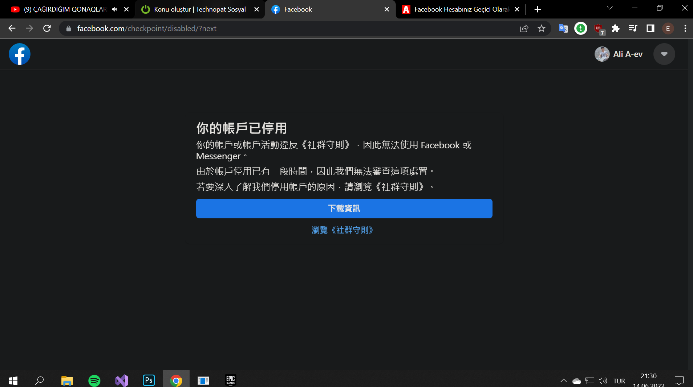Screen dimensions: 693x387
Task: Click the blue 下載資訊 download button
Action: tap(344, 208)
